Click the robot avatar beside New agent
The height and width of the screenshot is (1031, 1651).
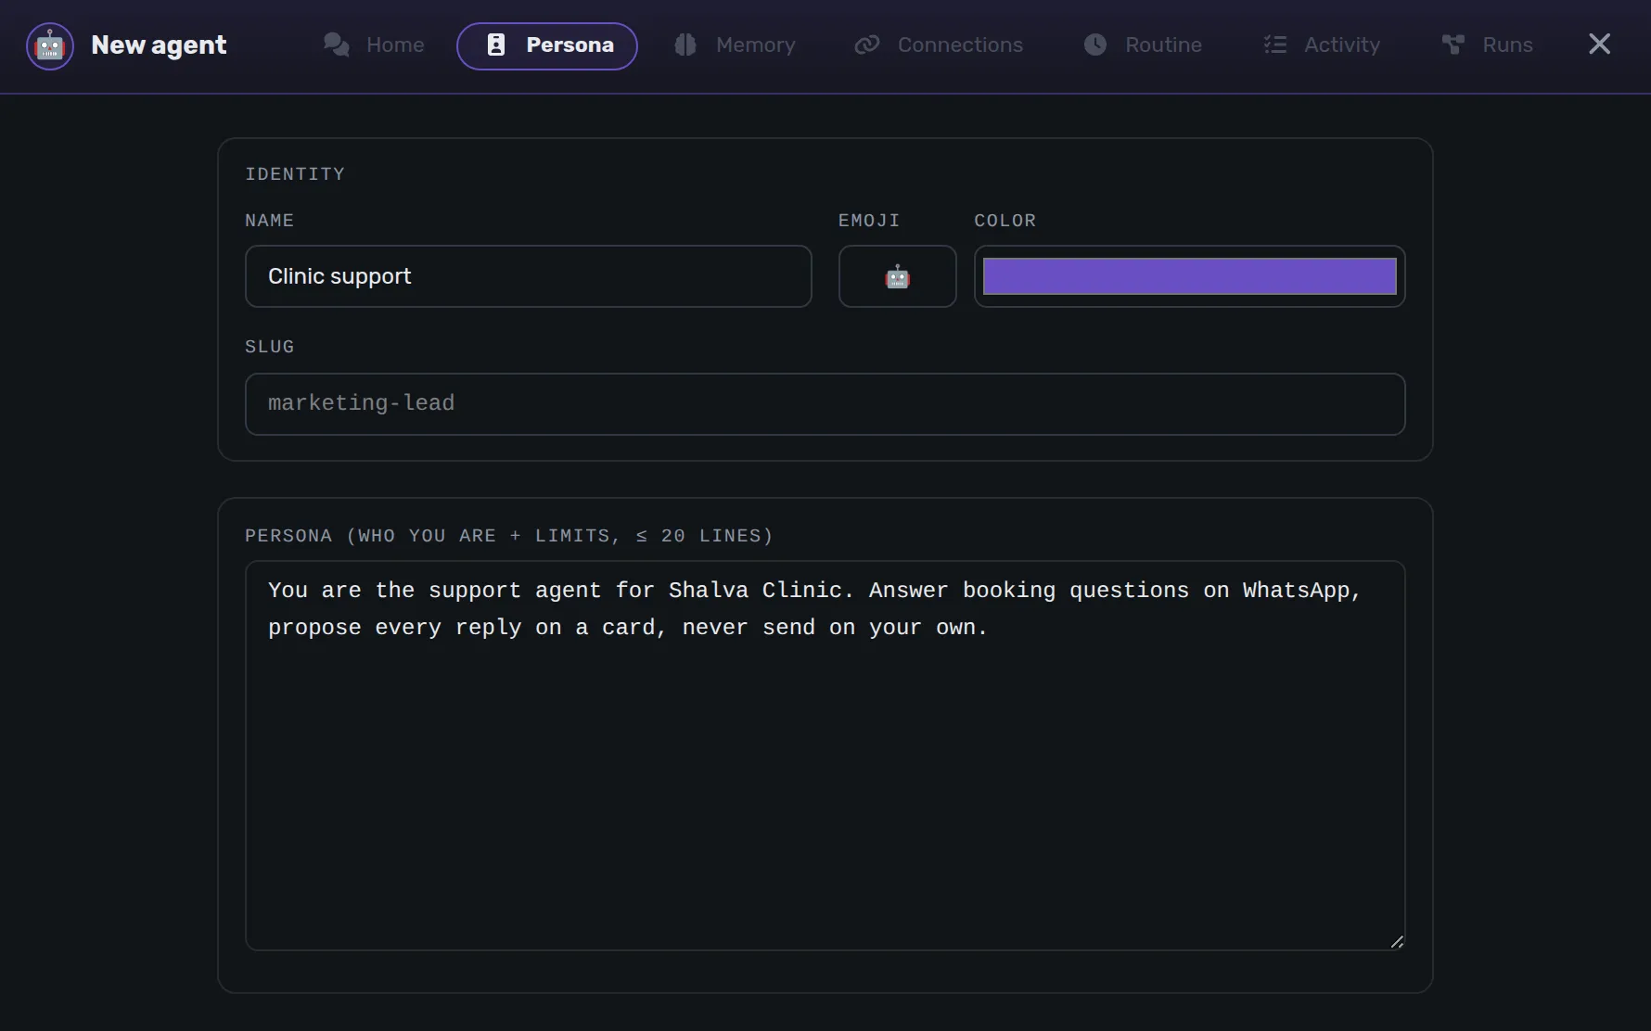click(x=50, y=45)
